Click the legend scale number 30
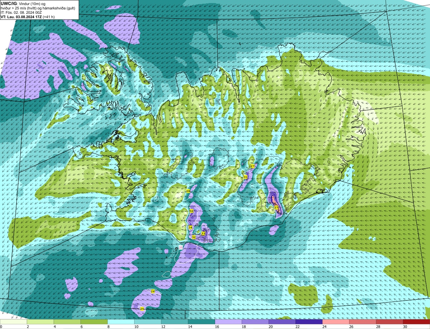The image size is (430, 329). pyautogui.click(x=405, y=327)
